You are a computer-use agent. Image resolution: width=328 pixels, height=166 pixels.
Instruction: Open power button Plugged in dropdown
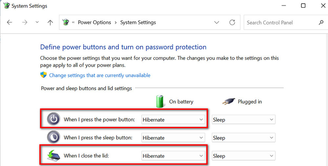243,120
